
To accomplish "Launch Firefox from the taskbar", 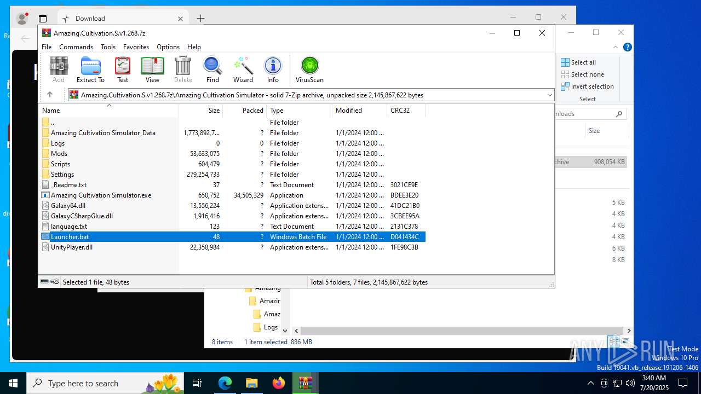I will click(278, 383).
